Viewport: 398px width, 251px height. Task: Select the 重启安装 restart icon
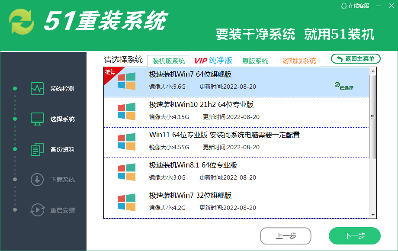[38, 210]
